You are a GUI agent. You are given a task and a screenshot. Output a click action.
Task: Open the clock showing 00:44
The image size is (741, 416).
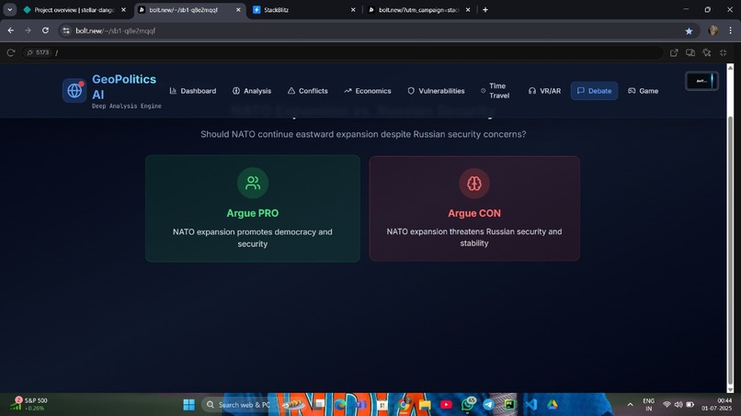[x=717, y=405]
